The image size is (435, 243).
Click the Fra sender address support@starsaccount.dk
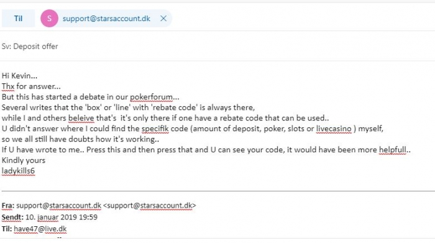click(x=59, y=206)
